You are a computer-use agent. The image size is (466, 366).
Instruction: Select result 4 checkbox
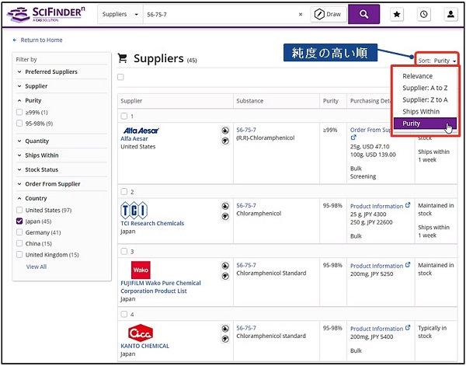[x=124, y=314]
